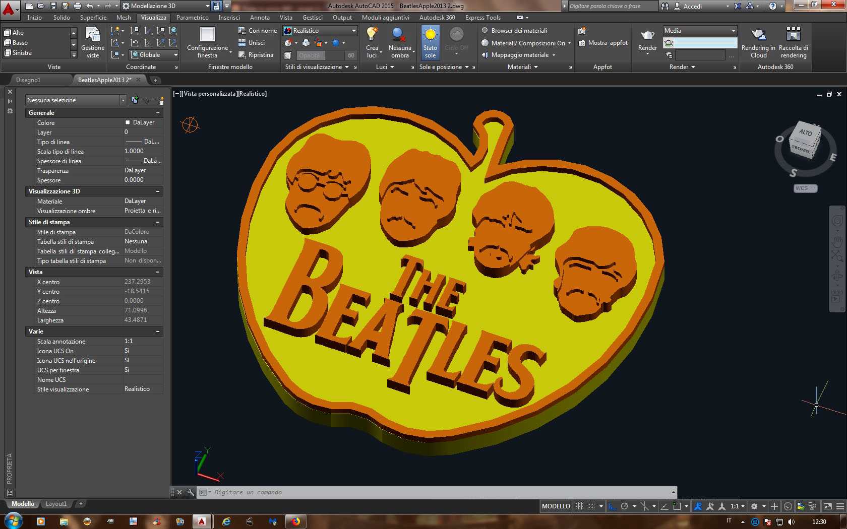
Task: Open the Globale UCS dropdown
Action: point(154,55)
